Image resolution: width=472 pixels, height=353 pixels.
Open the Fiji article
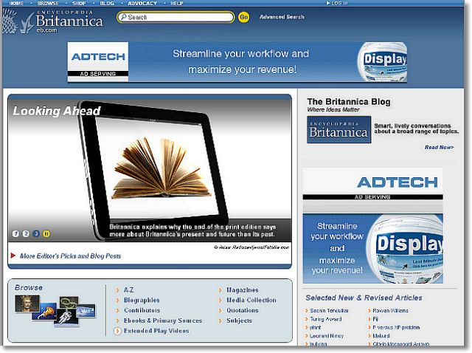click(375, 319)
